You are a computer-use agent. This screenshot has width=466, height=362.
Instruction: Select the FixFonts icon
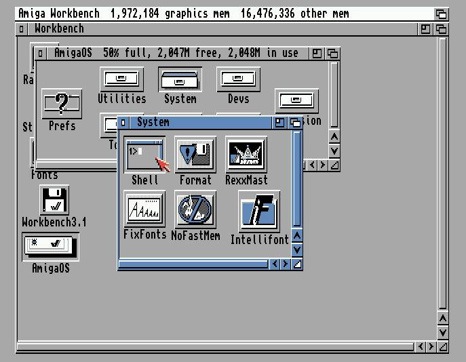point(144,209)
